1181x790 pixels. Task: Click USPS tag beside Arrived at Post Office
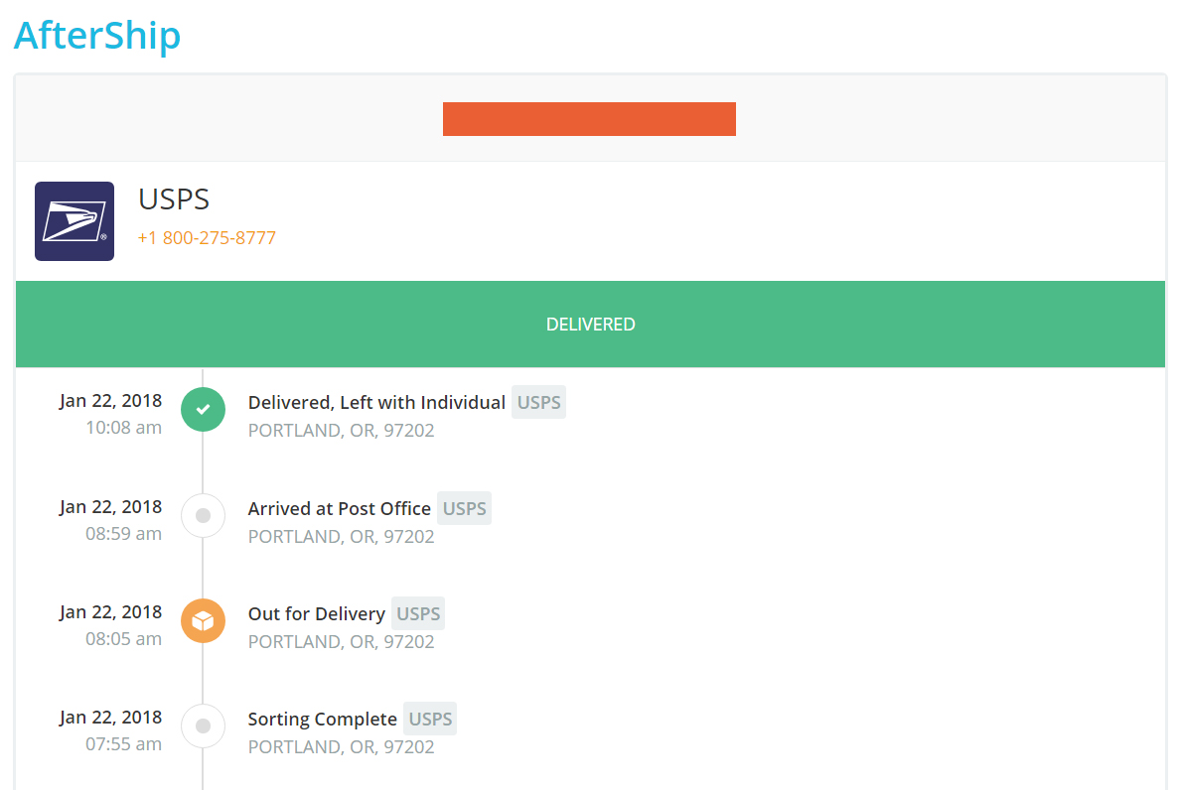coord(464,508)
